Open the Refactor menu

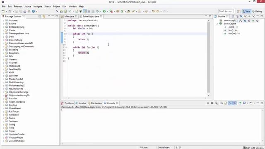[18, 7]
